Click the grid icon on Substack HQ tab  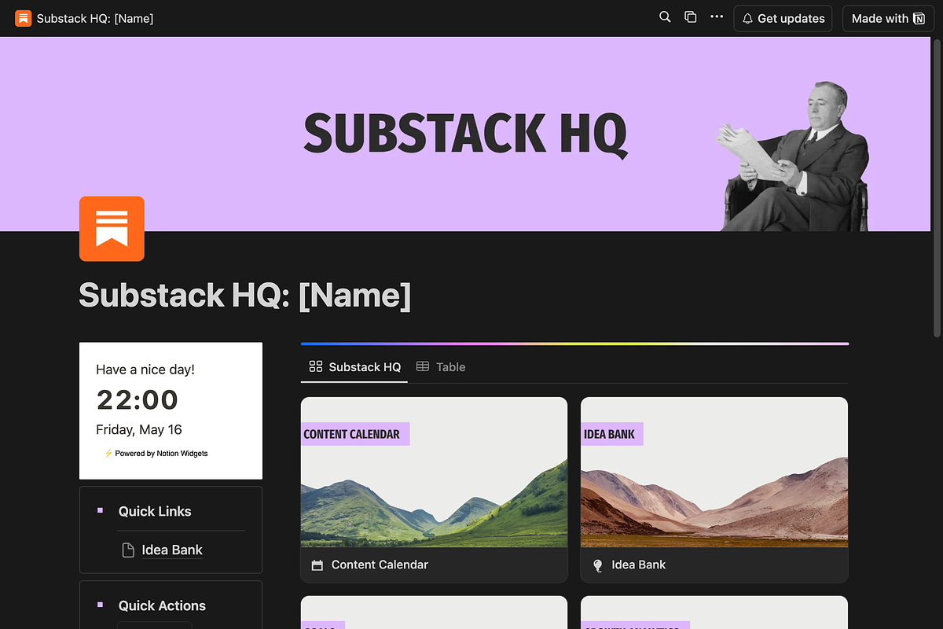coord(316,366)
